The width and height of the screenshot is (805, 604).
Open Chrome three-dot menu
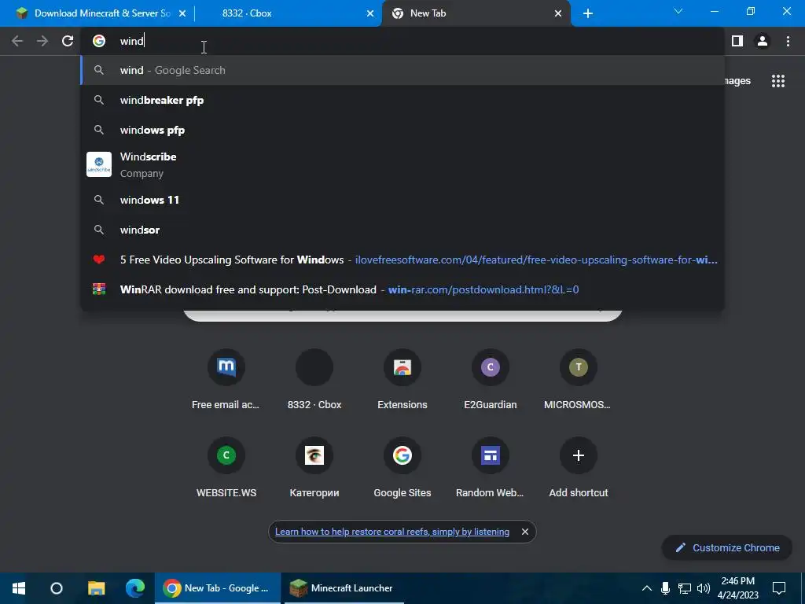[788, 41]
